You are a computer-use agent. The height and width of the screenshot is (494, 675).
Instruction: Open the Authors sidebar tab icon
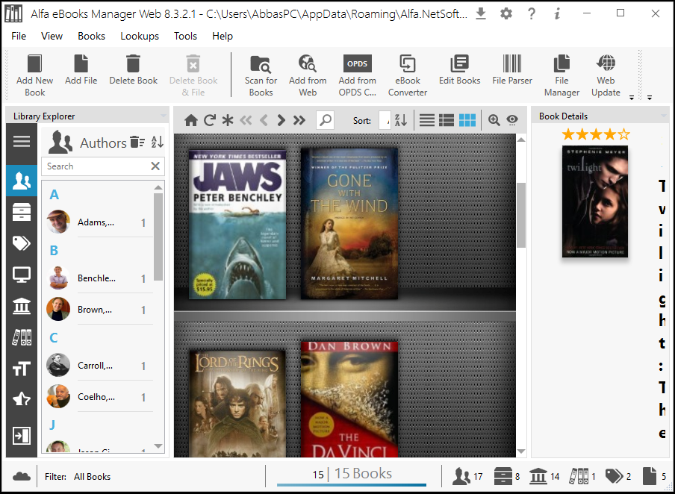pyautogui.click(x=22, y=181)
